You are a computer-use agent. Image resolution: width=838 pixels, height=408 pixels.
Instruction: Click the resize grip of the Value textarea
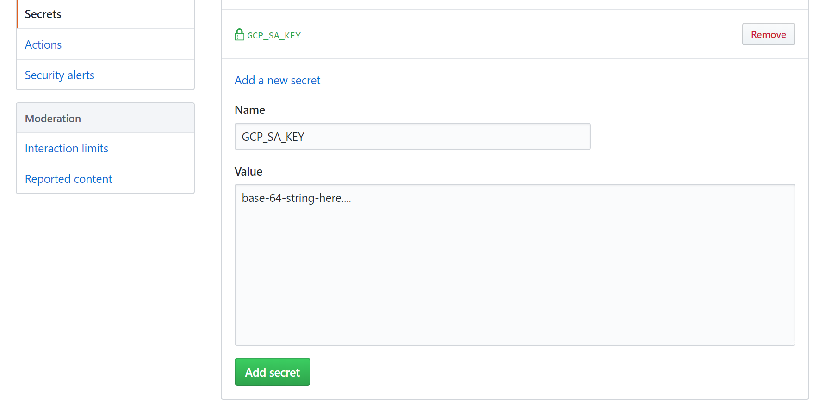(792, 343)
